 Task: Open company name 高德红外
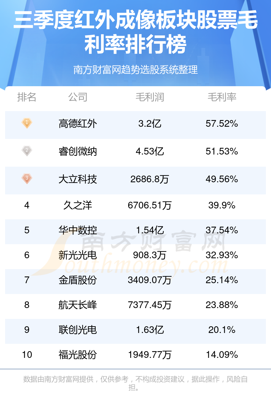(x=77, y=124)
